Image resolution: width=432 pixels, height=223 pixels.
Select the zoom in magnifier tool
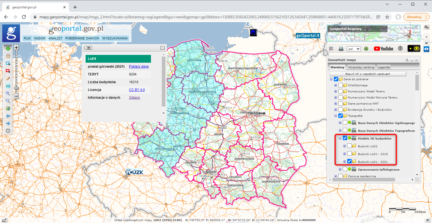[8, 93]
